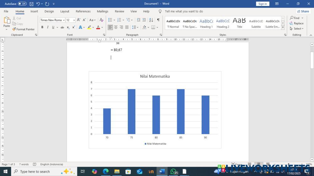Click the Sort A-Z icon
The height and width of the screenshot is (176, 314).
[151, 20]
